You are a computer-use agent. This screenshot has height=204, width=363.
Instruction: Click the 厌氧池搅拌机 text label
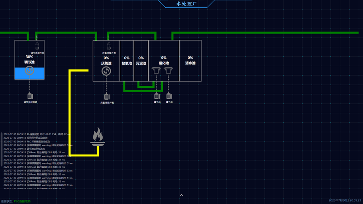107,103
